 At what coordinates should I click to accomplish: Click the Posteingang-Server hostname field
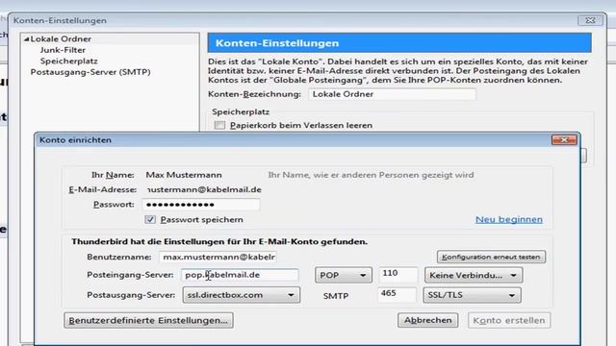click(240, 275)
